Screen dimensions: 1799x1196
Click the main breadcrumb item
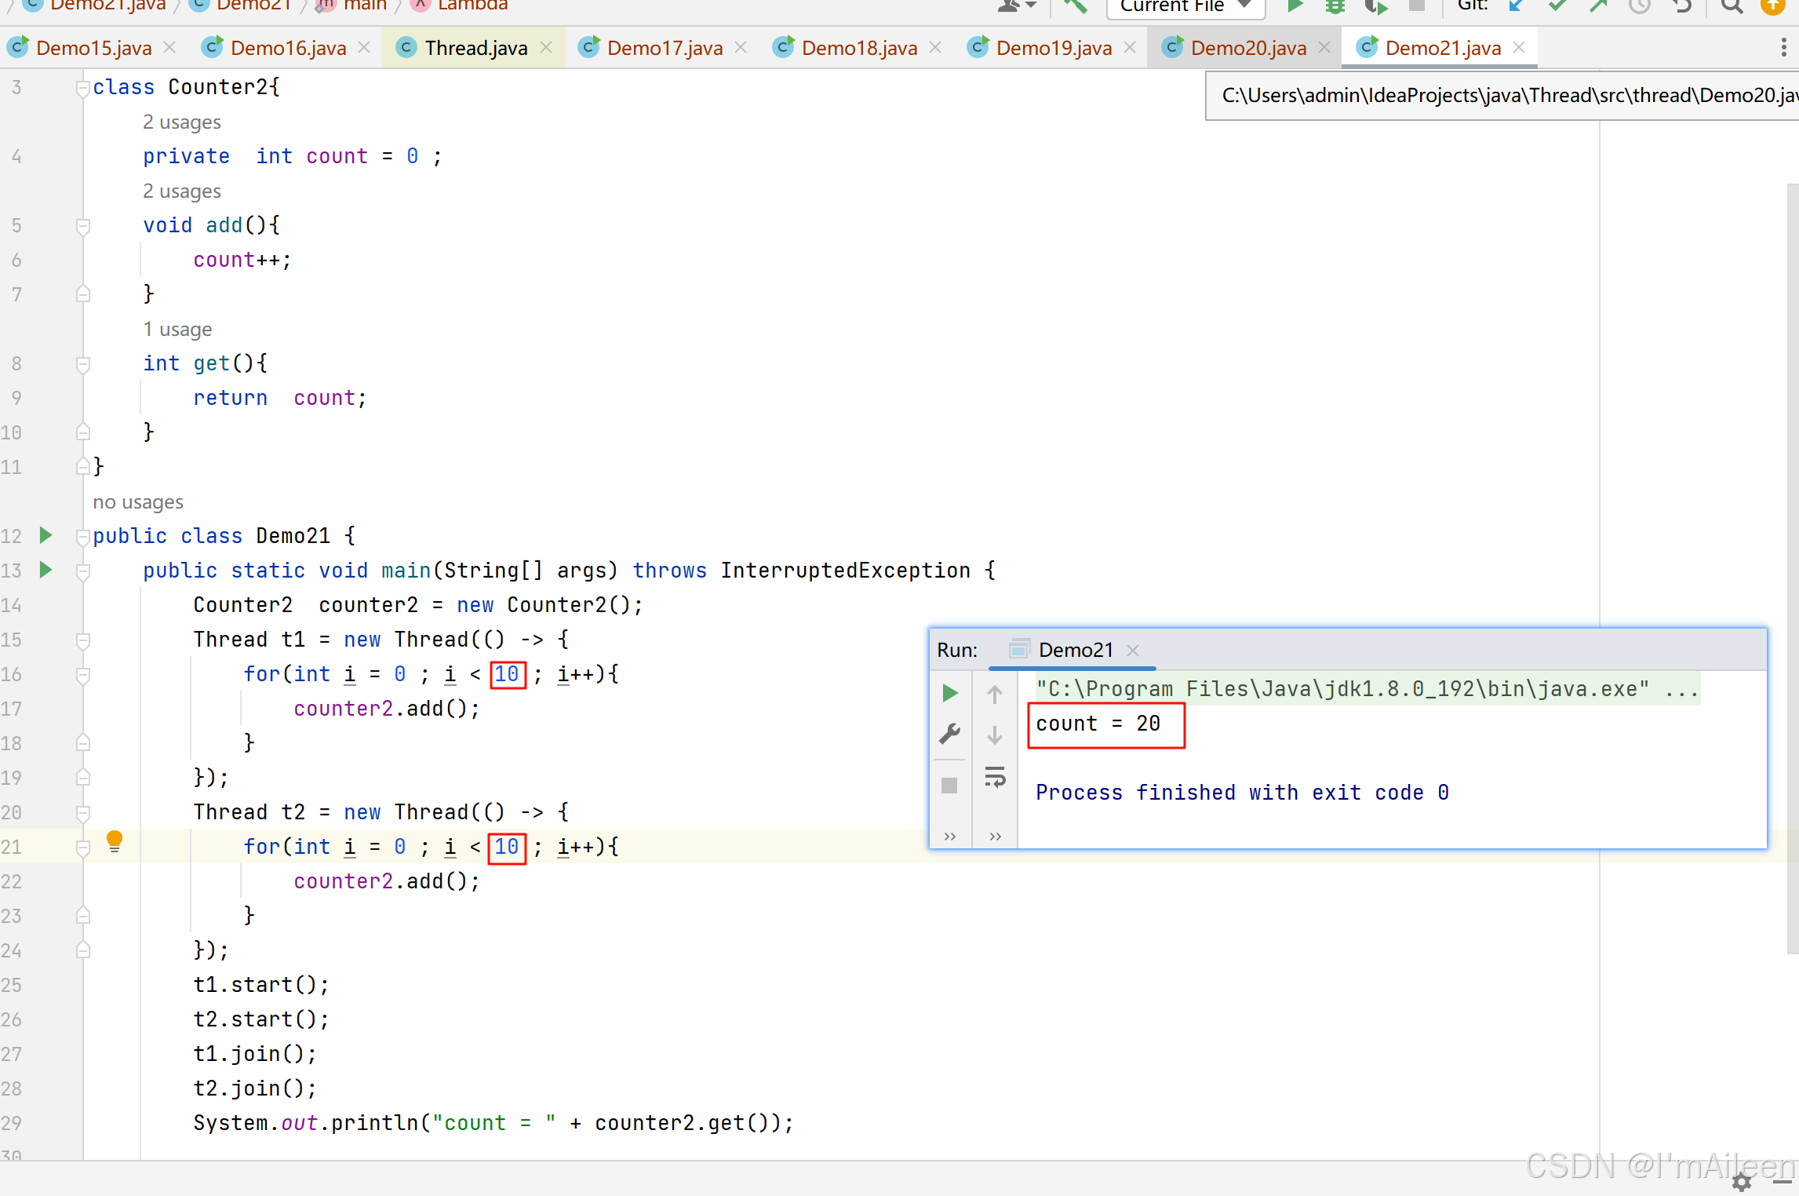pyautogui.click(x=353, y=6)
